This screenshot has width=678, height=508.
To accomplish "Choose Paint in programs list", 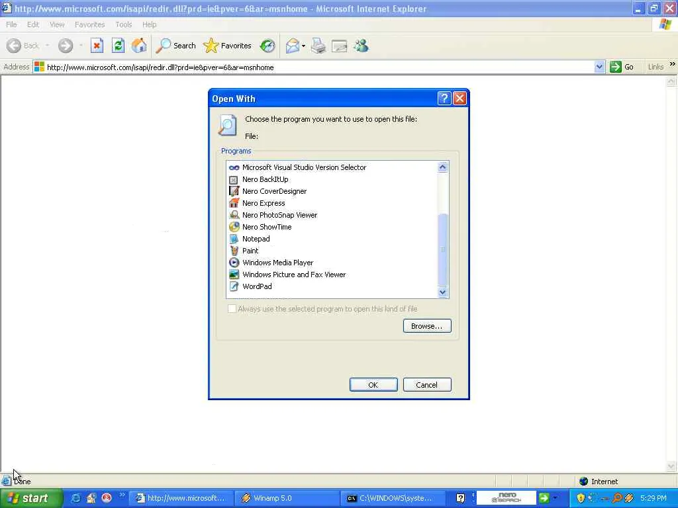I will [244, 251].
